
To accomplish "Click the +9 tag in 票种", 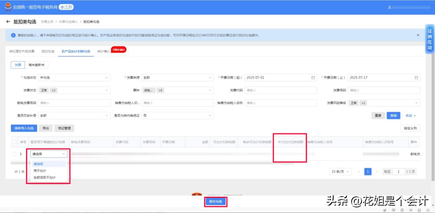I will click(x=161, y=90).
